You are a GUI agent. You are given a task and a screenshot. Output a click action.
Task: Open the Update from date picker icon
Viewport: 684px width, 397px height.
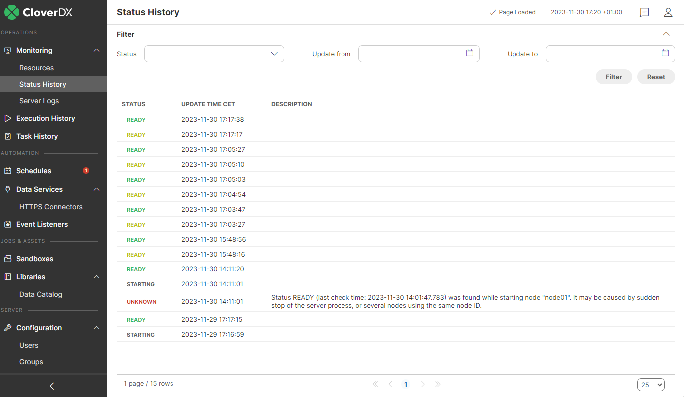point(469,52)
